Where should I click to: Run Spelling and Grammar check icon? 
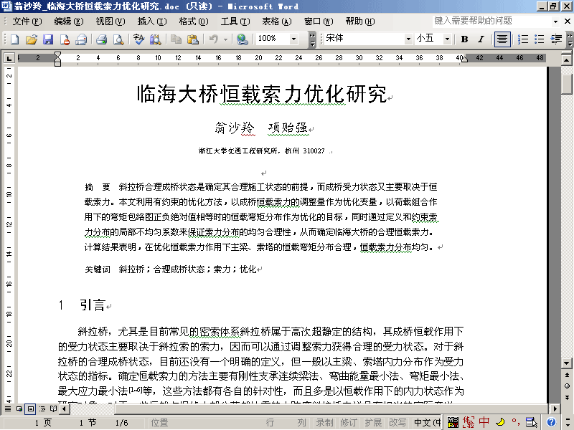pyautogui.click(x=138, y=39)
